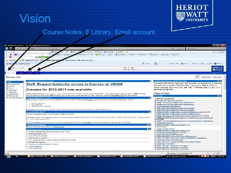This screenshot has height=173, width=231.
Task: Go back with the browser Back arrow
Action: point(7,48)
